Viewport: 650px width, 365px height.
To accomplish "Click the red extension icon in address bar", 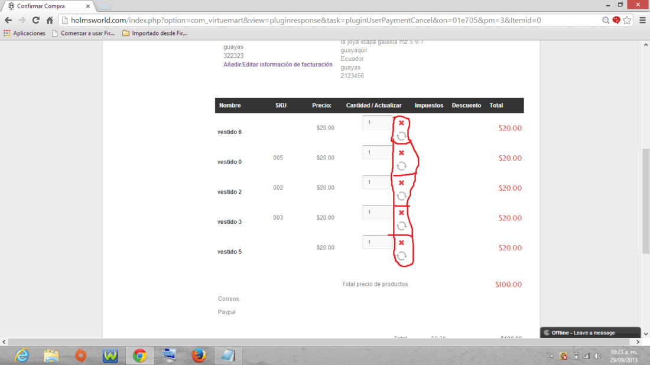I will [x=616, y=20].
